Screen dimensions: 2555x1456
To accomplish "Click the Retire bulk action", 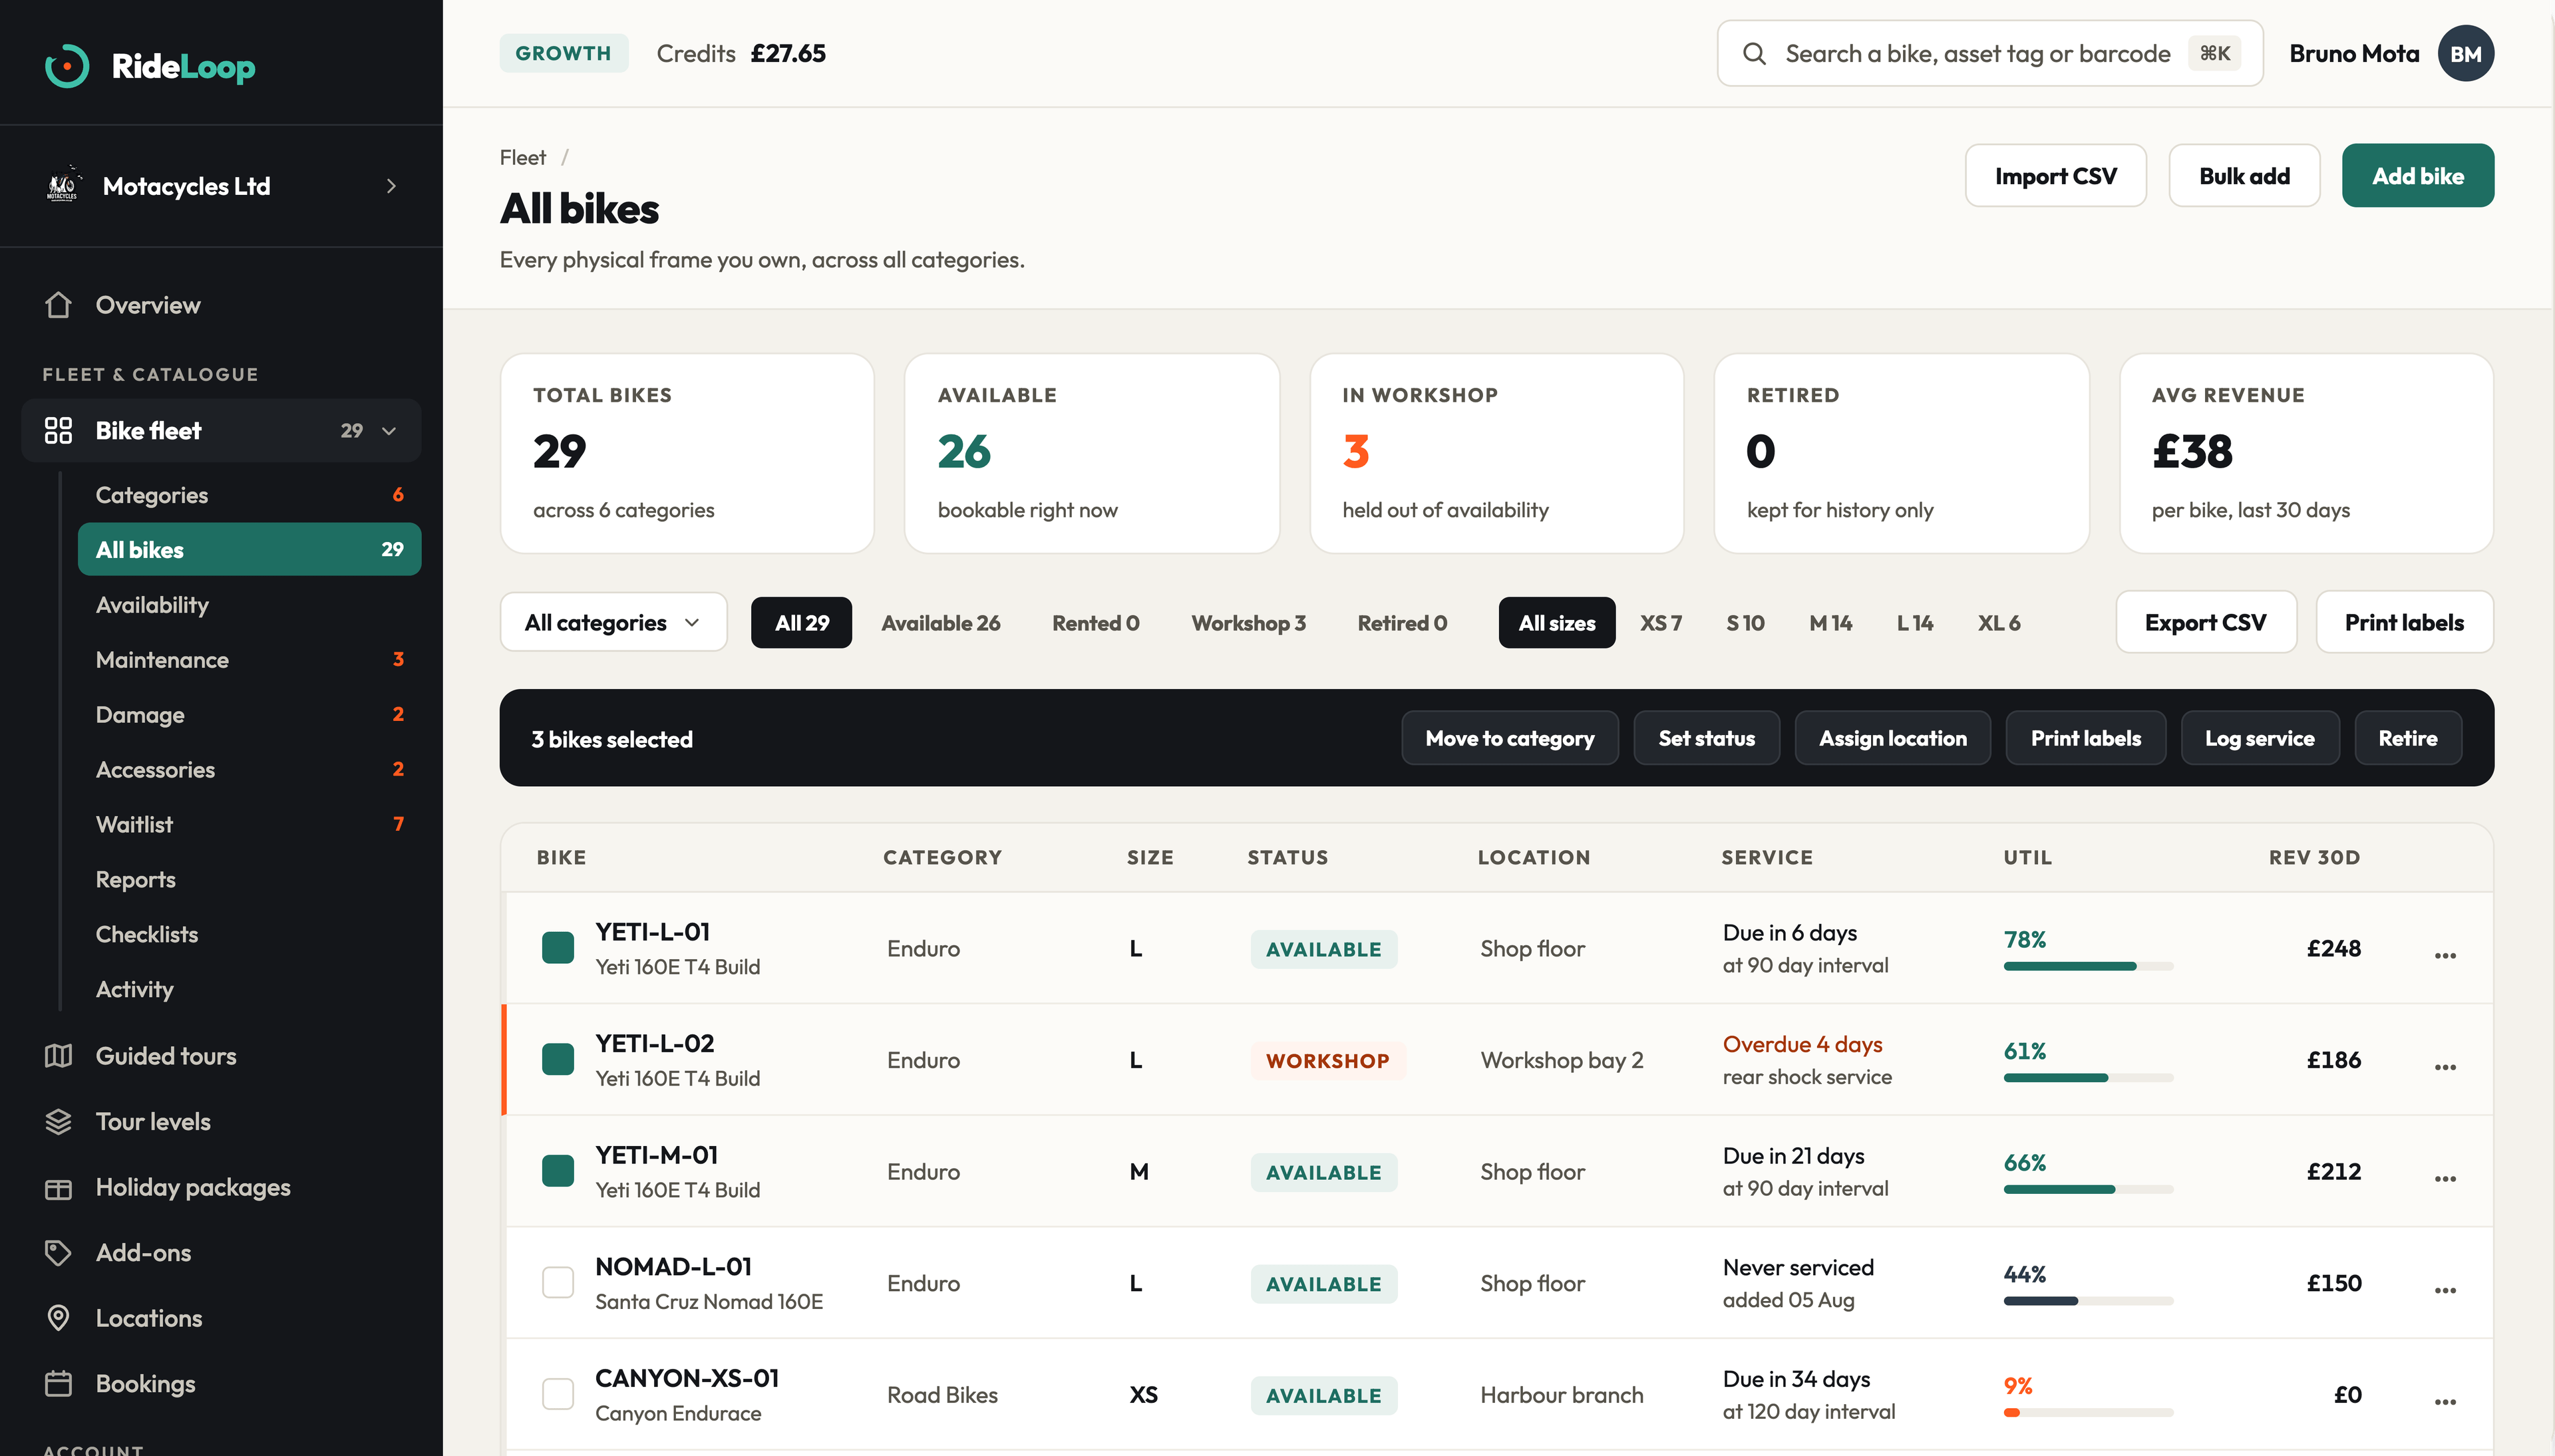I will [2407, 738].
